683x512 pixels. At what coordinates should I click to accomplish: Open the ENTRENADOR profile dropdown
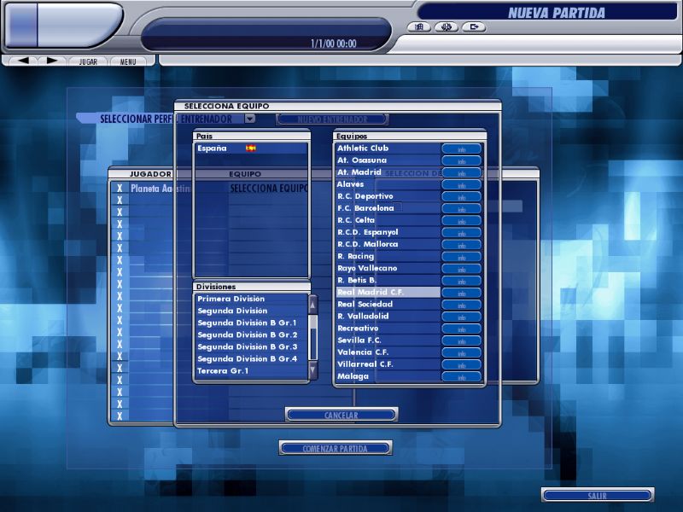pyautogui.click(x=248, y=119)
